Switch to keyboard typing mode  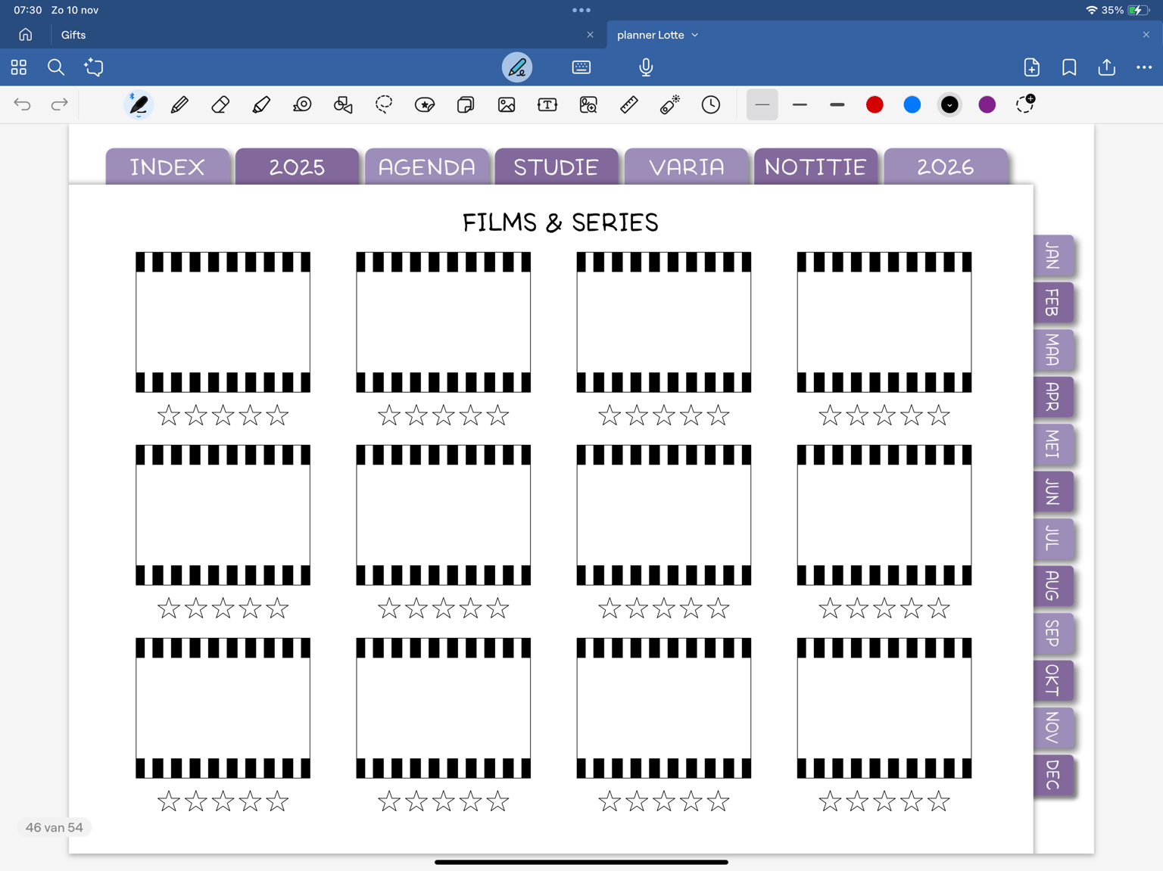[581, 67]
